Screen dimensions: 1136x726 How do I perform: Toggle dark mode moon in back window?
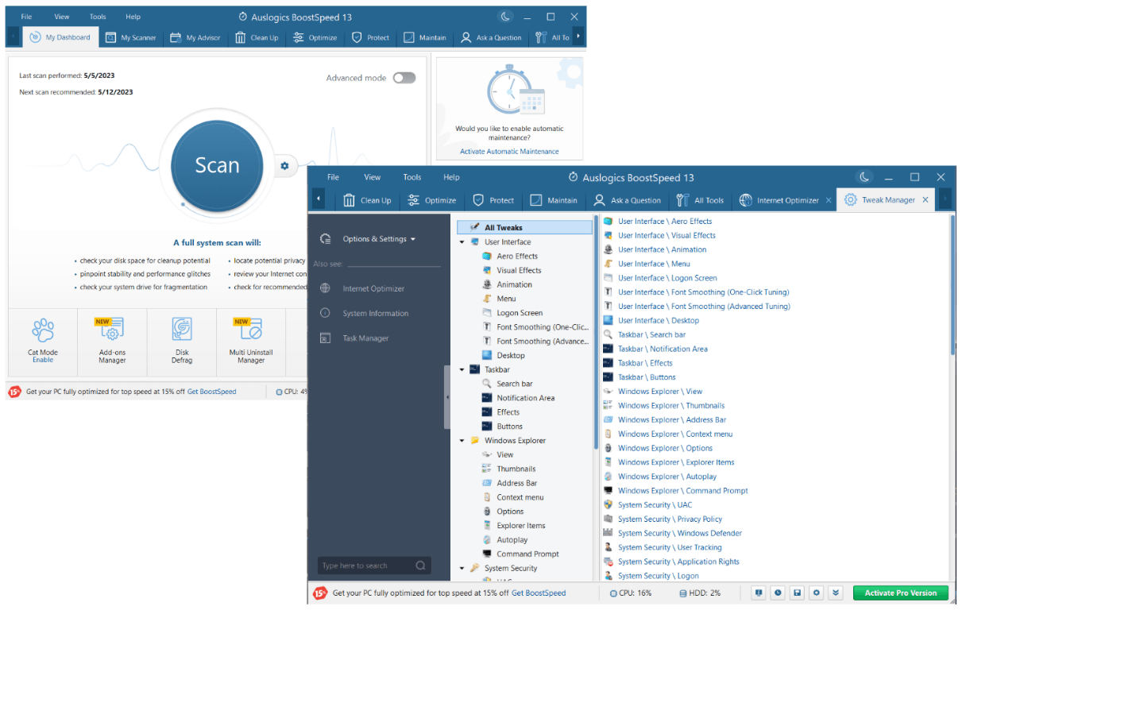coord(505,17)
